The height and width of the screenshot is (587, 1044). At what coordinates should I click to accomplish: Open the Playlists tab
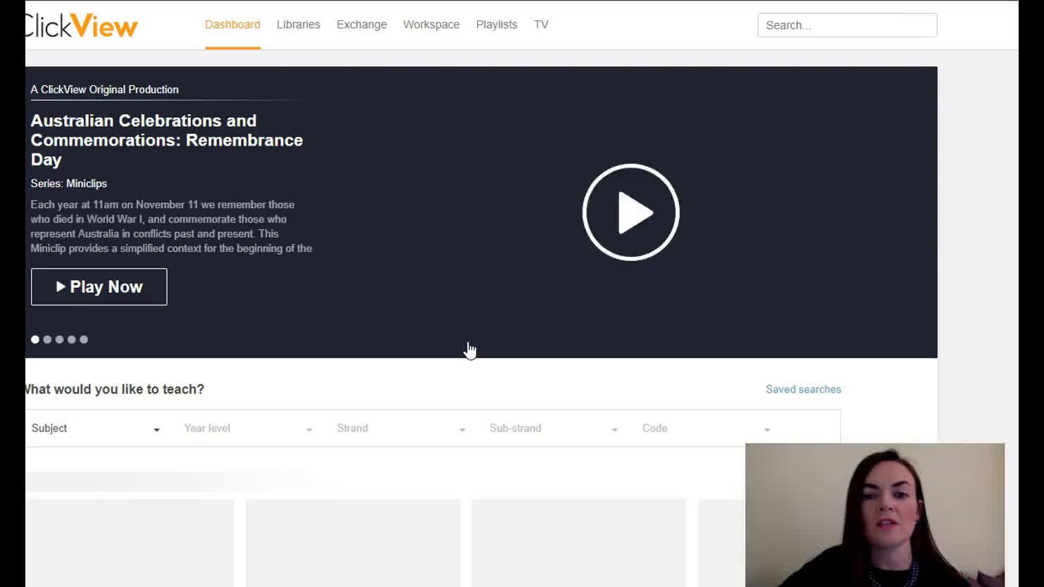(x=497, y=25)
